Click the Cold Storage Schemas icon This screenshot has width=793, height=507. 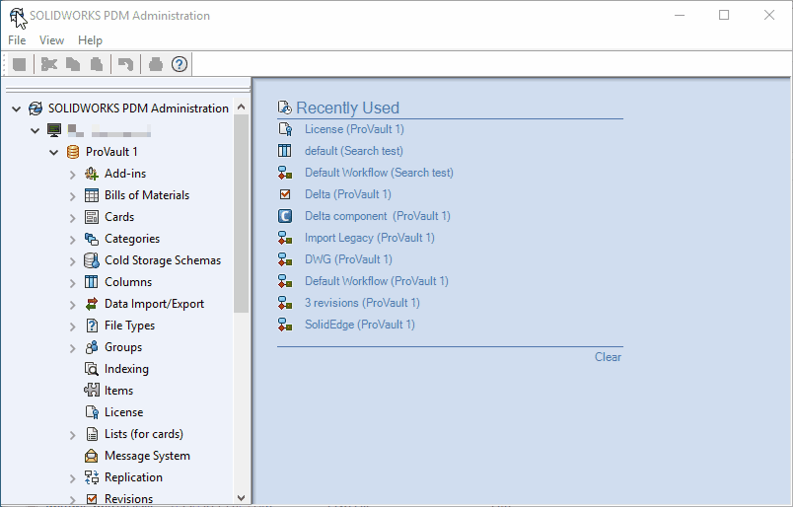92,260
